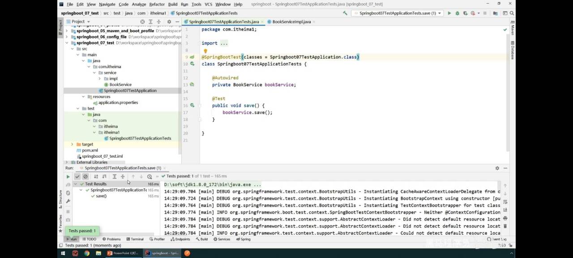Open Run panel settings gear

pos(497,168)
